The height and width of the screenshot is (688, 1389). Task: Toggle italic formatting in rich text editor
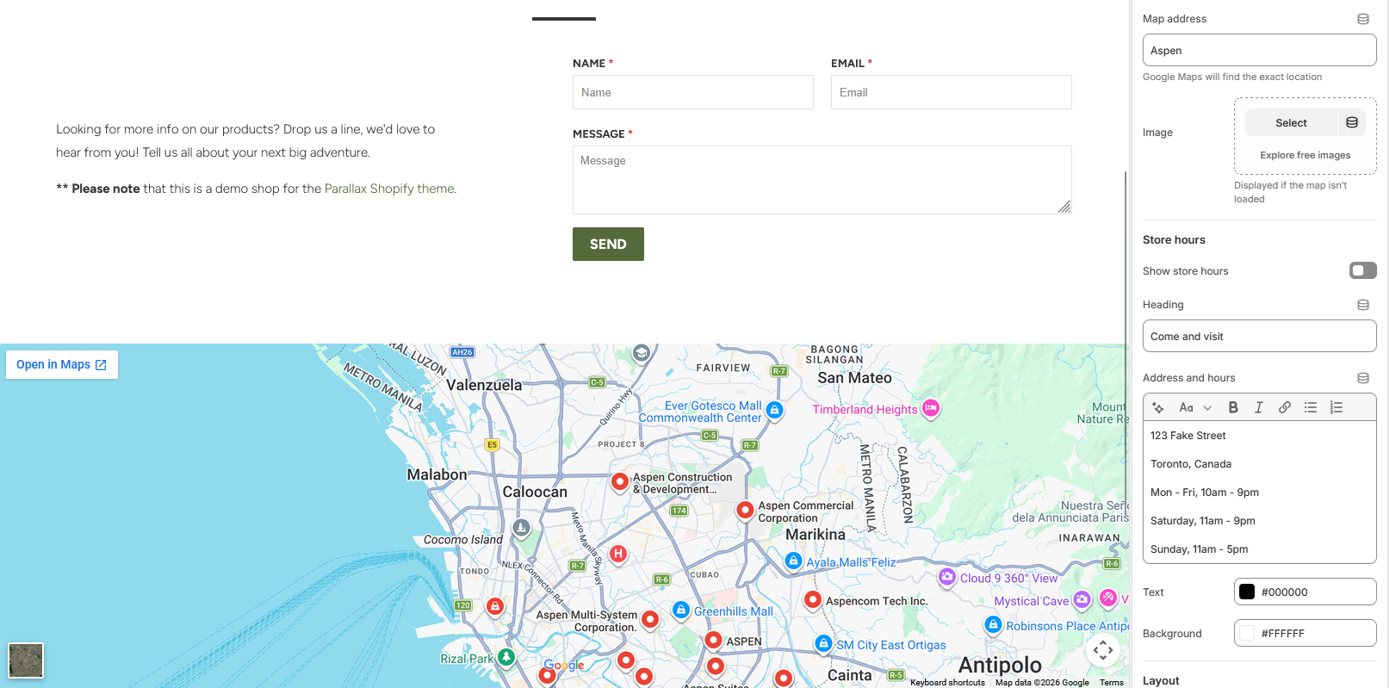pos(1259,407)
